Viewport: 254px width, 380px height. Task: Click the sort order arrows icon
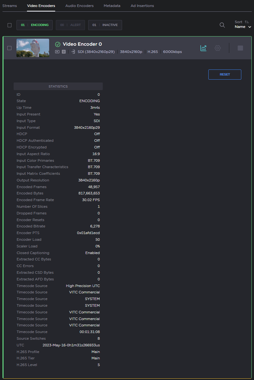tap(247, 22)
